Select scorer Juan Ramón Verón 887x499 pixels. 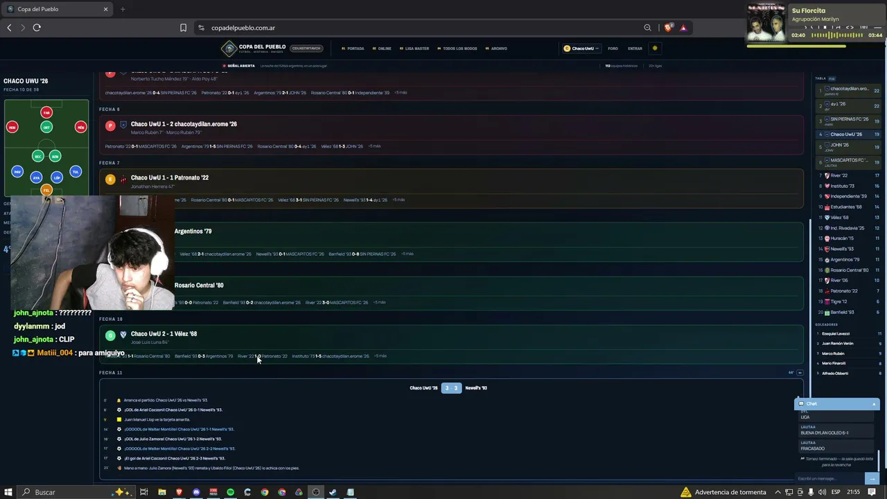click(x=848, y=343)
